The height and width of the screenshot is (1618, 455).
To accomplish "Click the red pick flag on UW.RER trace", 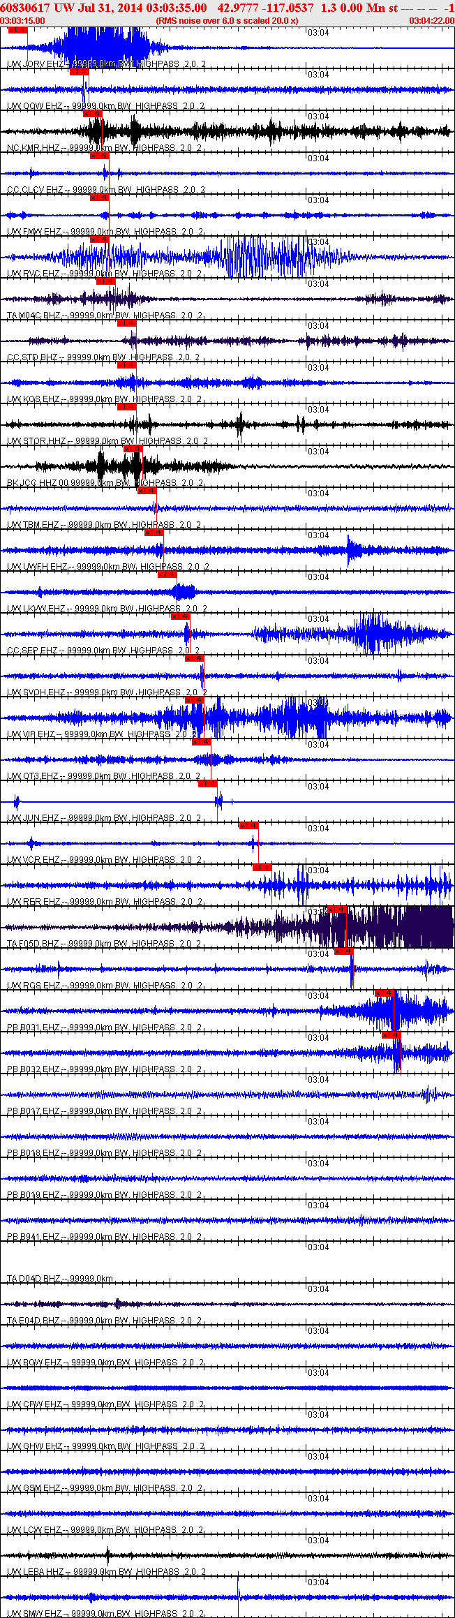I will click(262, 868).
